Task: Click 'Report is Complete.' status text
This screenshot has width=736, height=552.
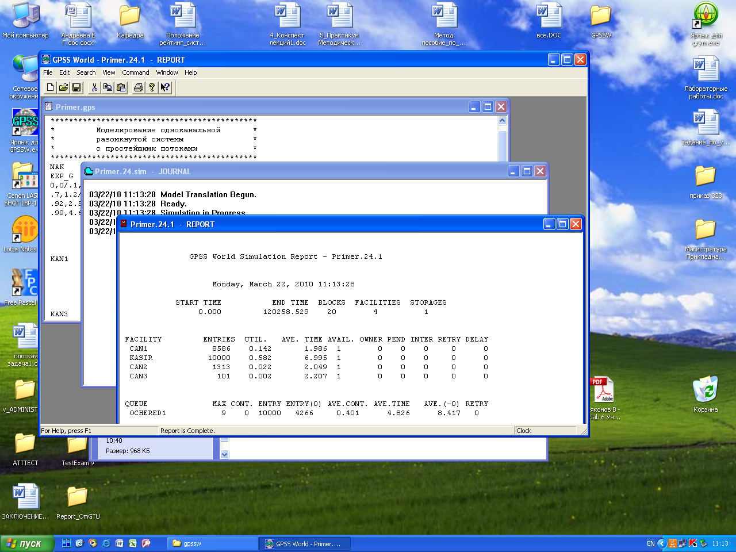Action: 187,431
